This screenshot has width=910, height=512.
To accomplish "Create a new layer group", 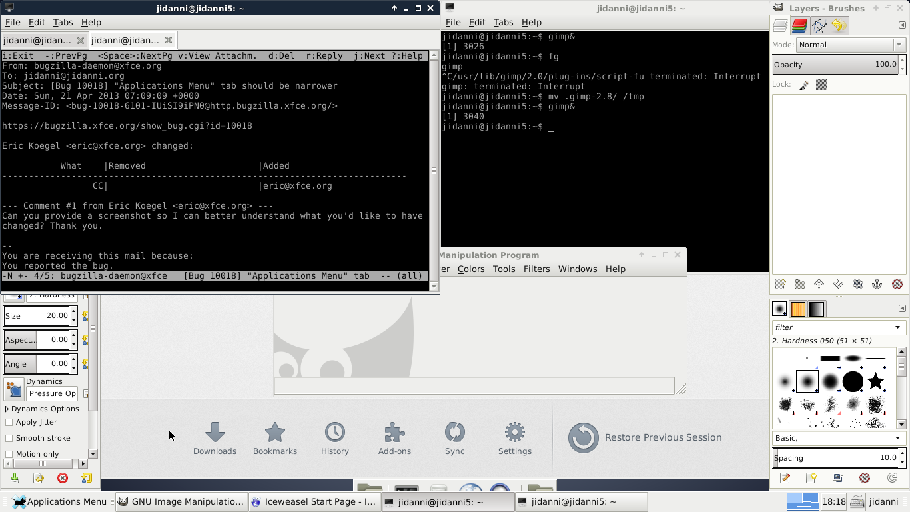I will tap(799, 284).
